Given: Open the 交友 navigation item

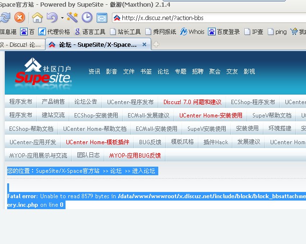Looking at the screenshot, I should tap(232, 72).
